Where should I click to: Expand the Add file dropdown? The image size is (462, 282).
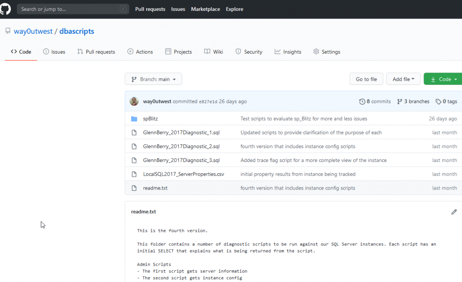tap(403, 79)
